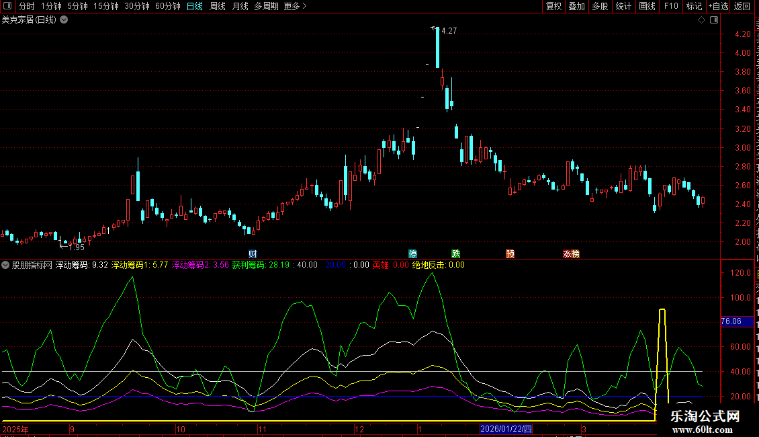Click the 停 event marker on chart

pos(413,254)
